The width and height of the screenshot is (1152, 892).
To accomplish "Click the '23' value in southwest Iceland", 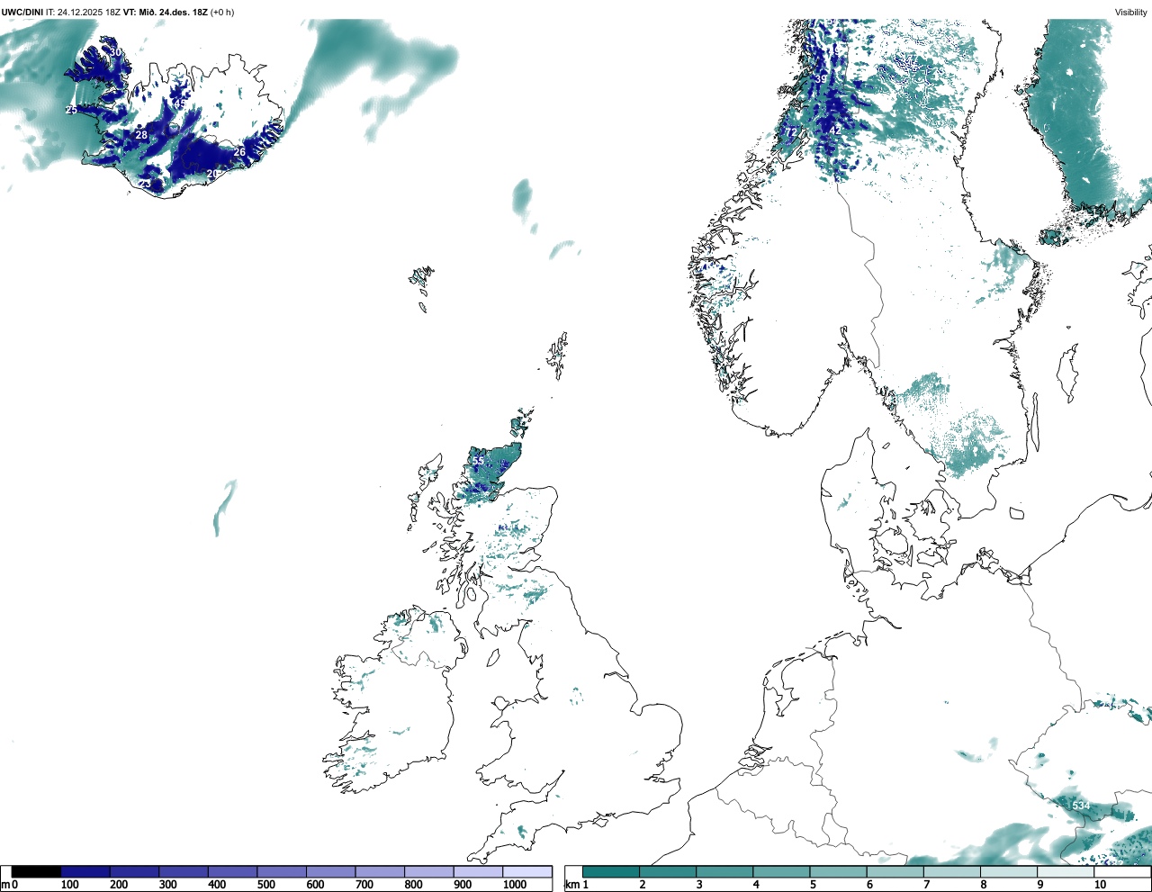I will [x=145, y=184].
